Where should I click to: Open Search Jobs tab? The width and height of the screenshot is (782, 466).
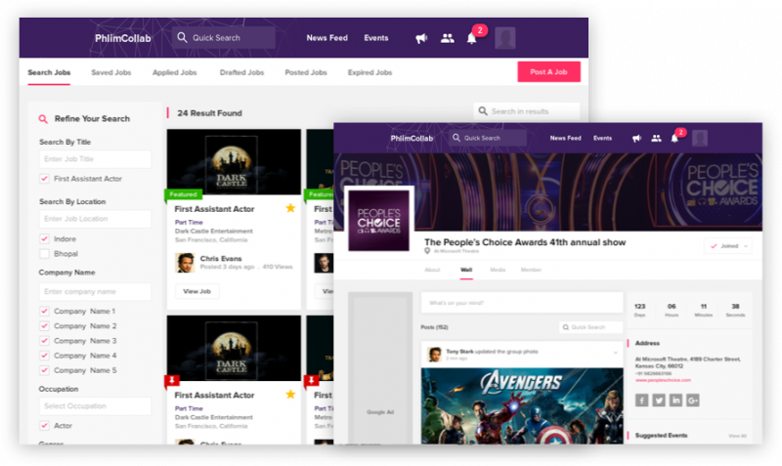(x=49, y=72)
